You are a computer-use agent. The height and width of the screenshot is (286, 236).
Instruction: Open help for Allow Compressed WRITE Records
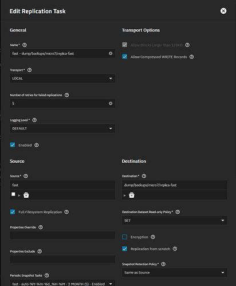[191, 57]
